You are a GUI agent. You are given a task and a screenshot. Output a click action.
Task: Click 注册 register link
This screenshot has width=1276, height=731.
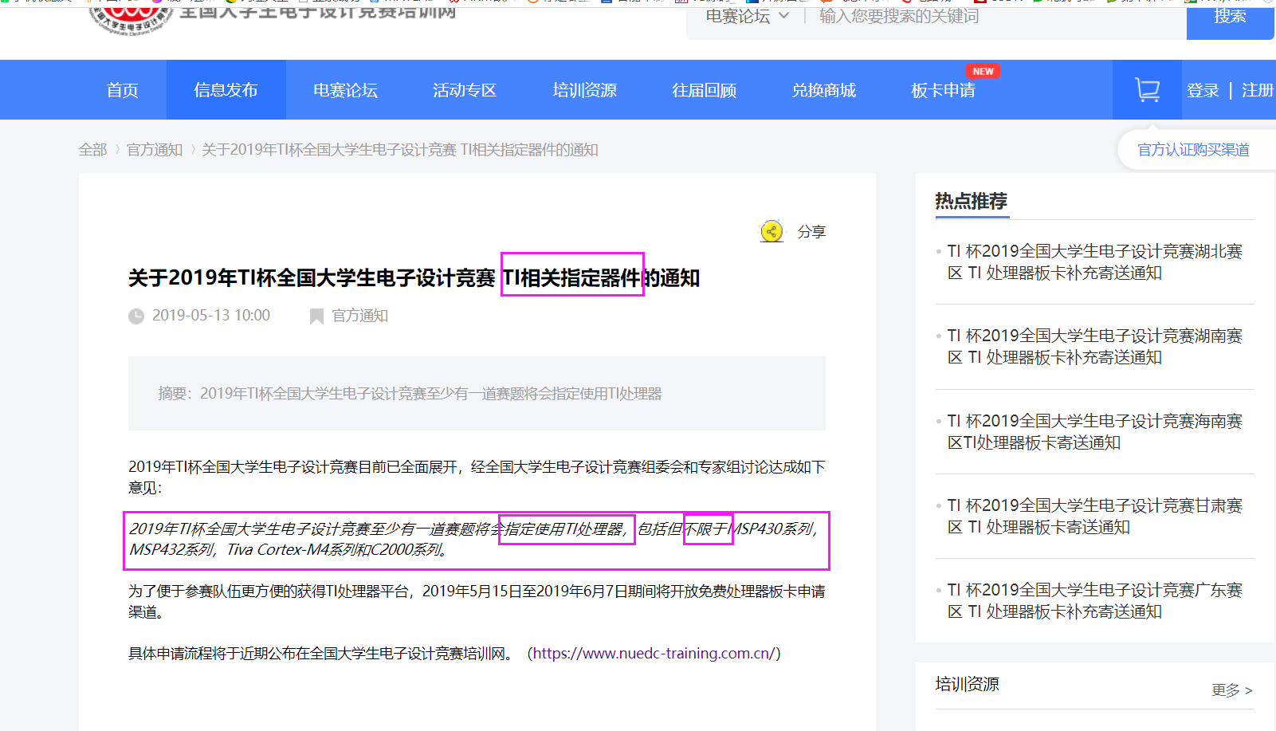click(x=1258, y=91)
